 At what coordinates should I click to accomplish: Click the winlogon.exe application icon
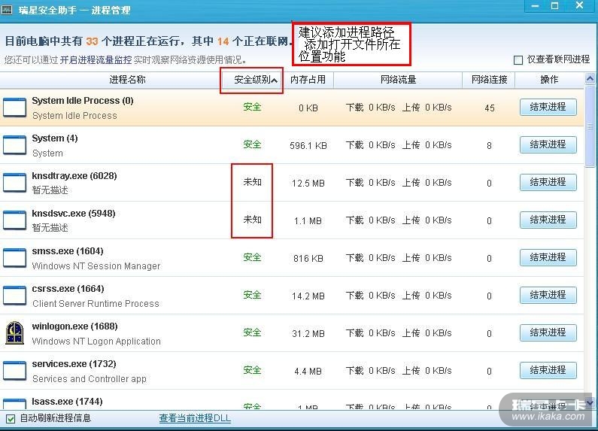pyautogui.click(x=15, y=333)
